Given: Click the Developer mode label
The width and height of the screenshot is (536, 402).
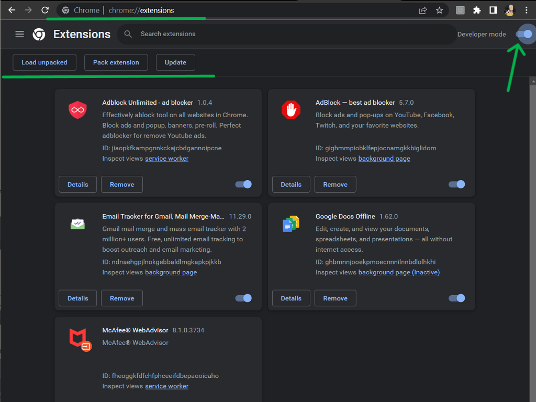Looking at the screenshot, I should pyautogui.click(x=482, y=34).
